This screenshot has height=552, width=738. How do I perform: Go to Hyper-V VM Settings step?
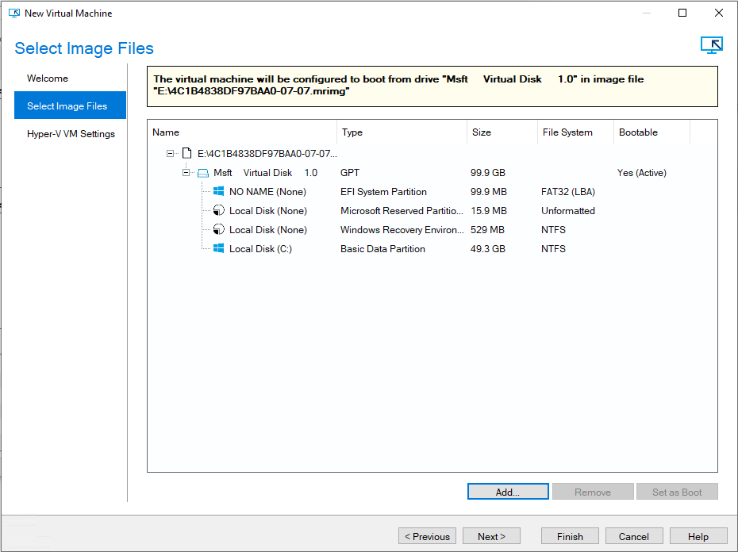[x=71, y=134]
